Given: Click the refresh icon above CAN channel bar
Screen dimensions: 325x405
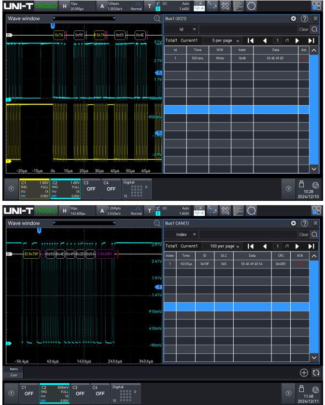Looking at the screenshot, I should (316, 373).
